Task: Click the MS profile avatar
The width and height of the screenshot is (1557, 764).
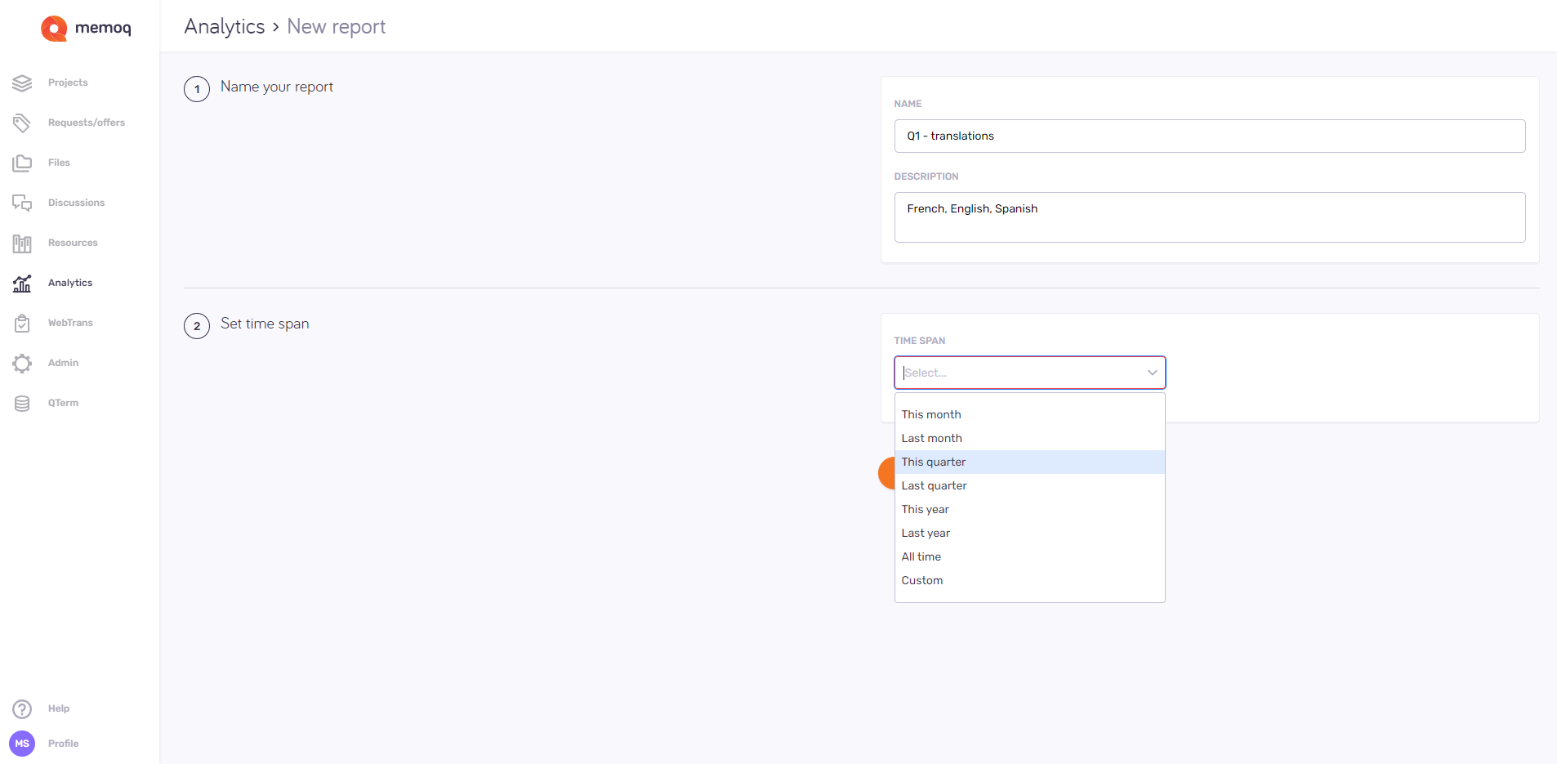Action: (22, 744)
